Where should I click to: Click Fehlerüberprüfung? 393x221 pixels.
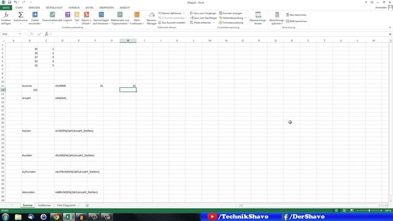pos(231,18)
